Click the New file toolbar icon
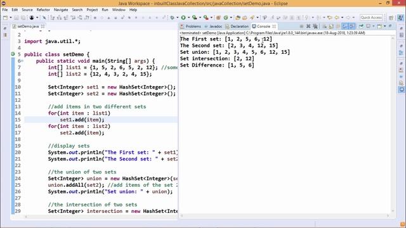Screen dimensions: 406x228 6,18
